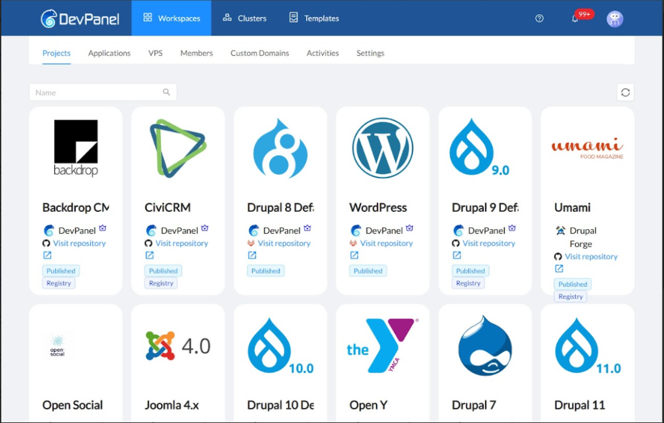
Task: Open the Clusters menu item
Action: tap(245, 18)
